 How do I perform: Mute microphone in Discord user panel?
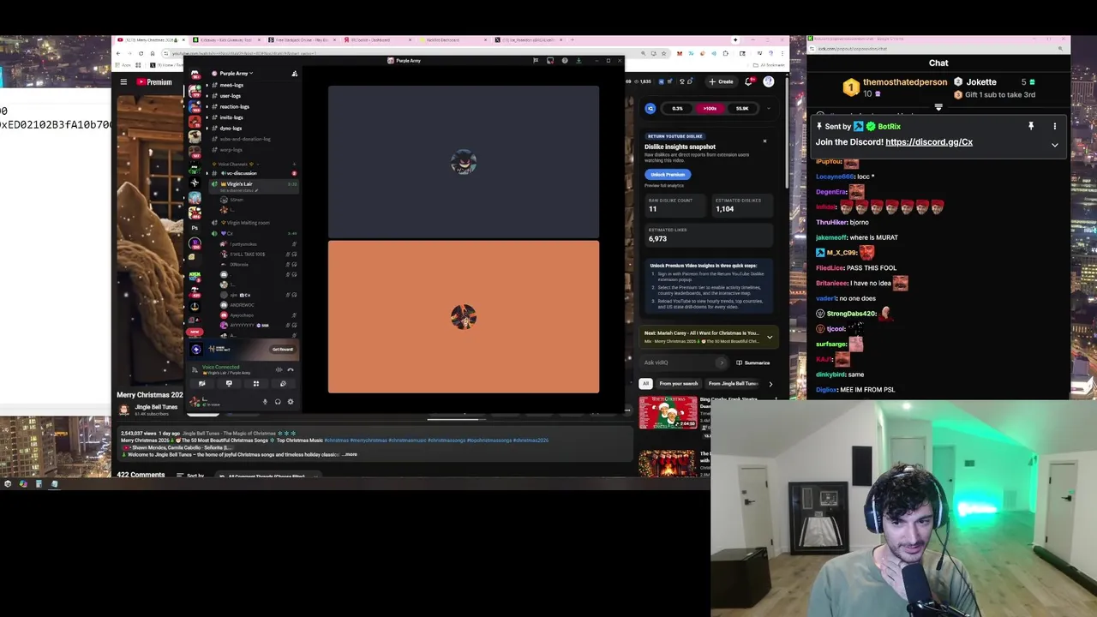coord(265,402)
